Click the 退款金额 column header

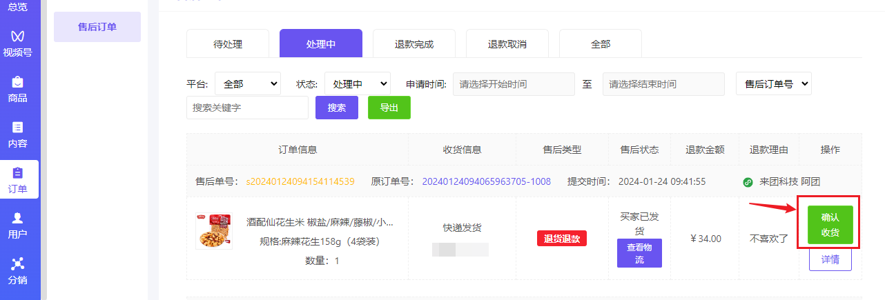point(705,150)
